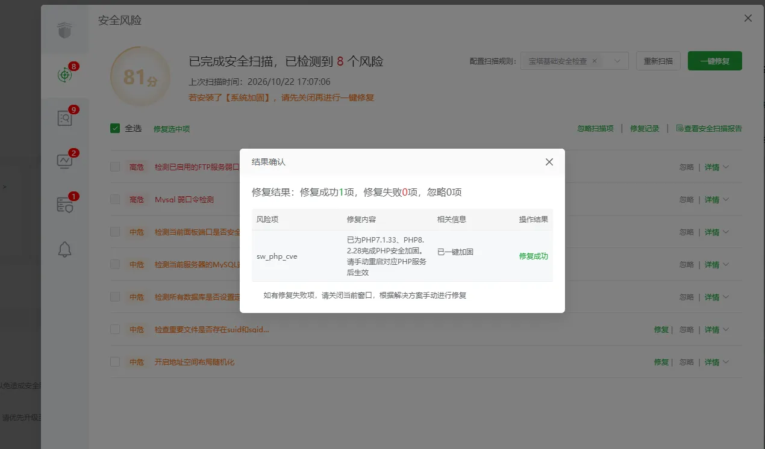Viewport: 765px width, 449px height.
Task: Expand 详情 for the FTP服务弱口令 row
Action: coord(717,167)
